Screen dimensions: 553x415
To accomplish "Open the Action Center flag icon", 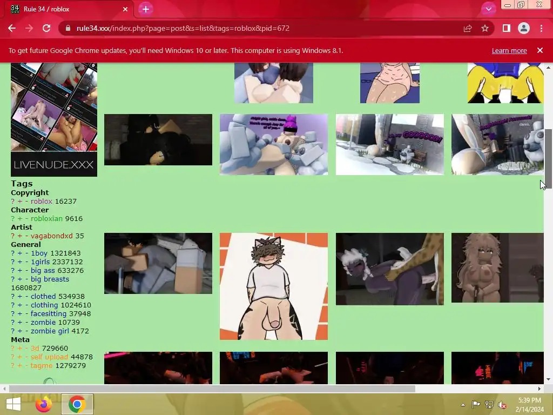I will point(476,405).
